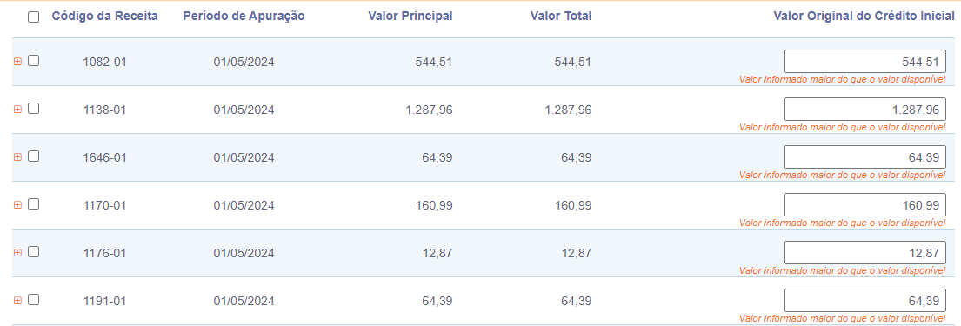
Task: Select the input field with 160,99
Action: click(x=865, y=204)
